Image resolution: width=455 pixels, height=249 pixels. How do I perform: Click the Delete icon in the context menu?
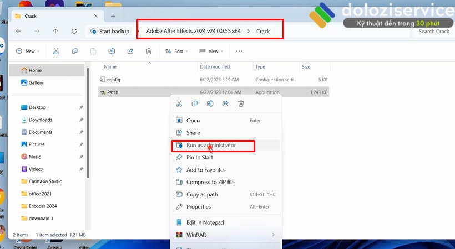241,103
